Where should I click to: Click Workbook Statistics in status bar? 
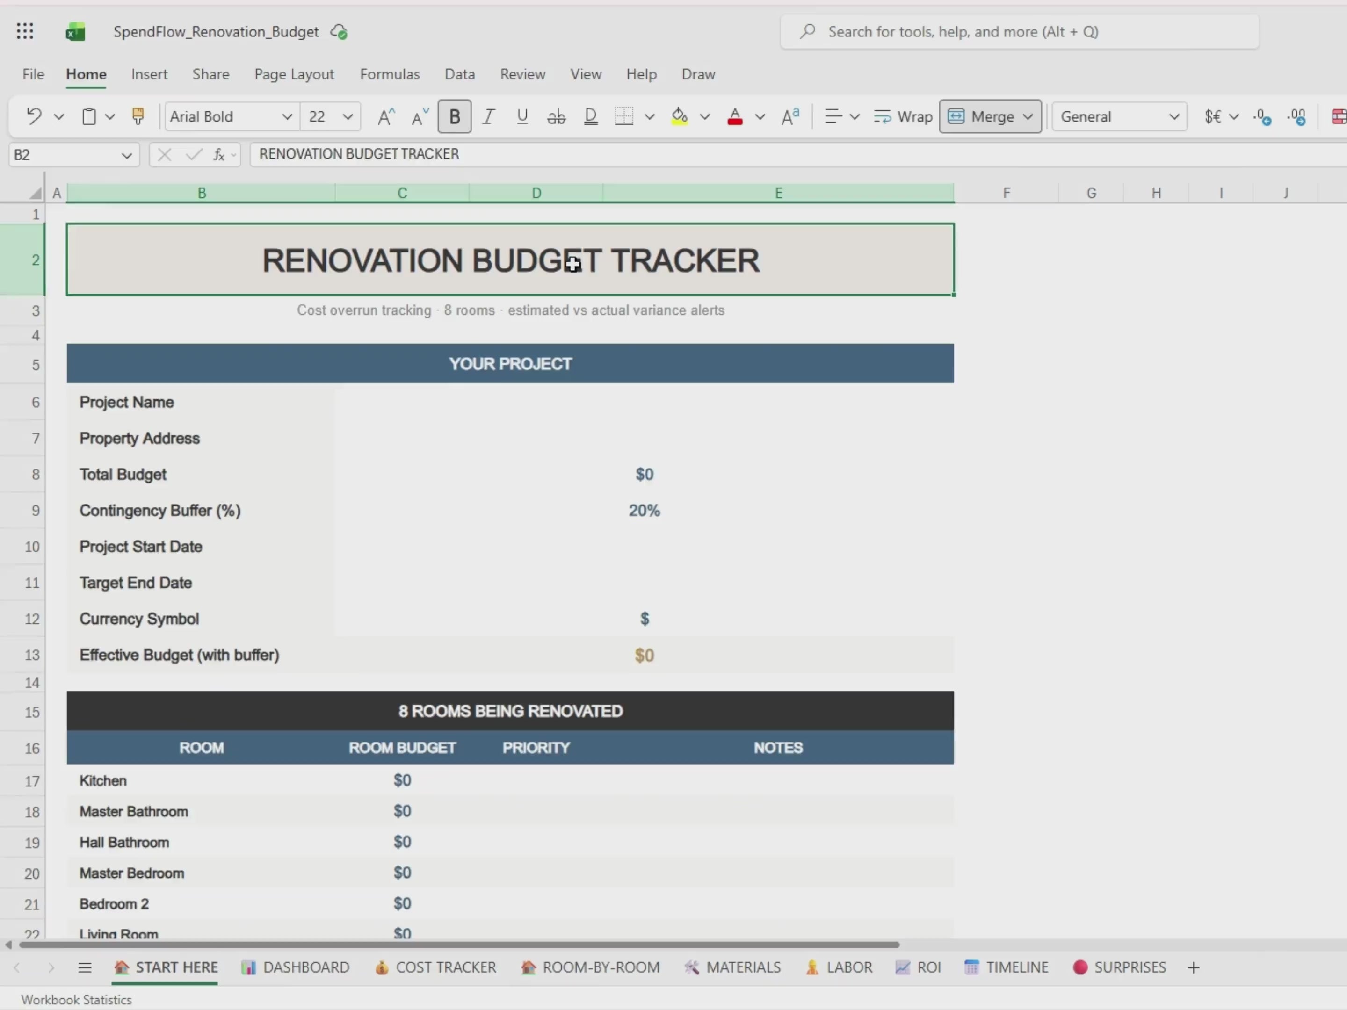click(x=76, y=1000)
